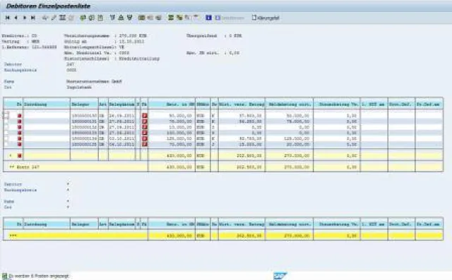Click the status message icon at bottom left
Viewport: 452px width, 280px height.
pyautogui.click(x=5, y=276)
